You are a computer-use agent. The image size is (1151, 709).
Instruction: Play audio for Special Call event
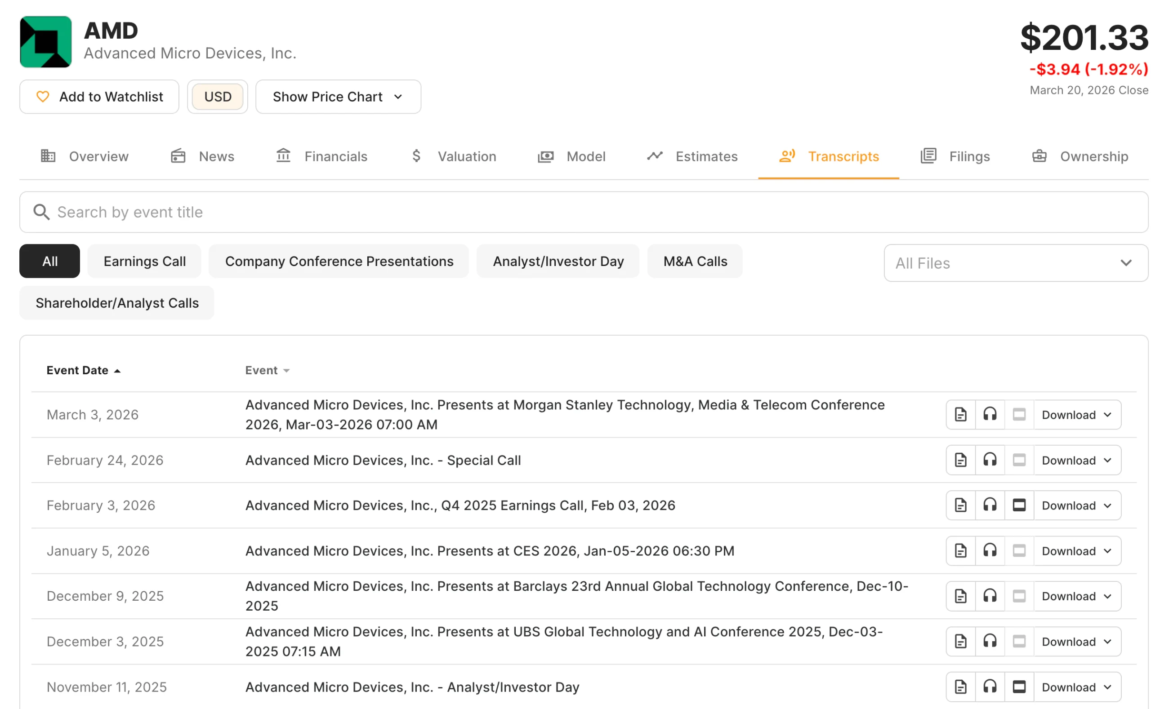coord(990,460)
